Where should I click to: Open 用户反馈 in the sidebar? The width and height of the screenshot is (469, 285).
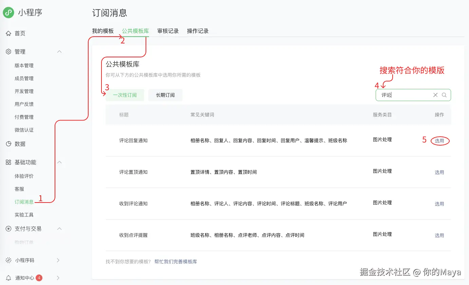(24, 104)
